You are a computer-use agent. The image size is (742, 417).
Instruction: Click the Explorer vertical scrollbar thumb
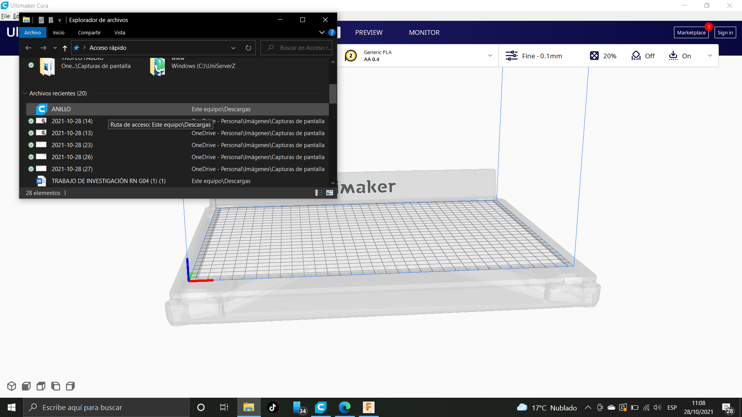[333, 94]
